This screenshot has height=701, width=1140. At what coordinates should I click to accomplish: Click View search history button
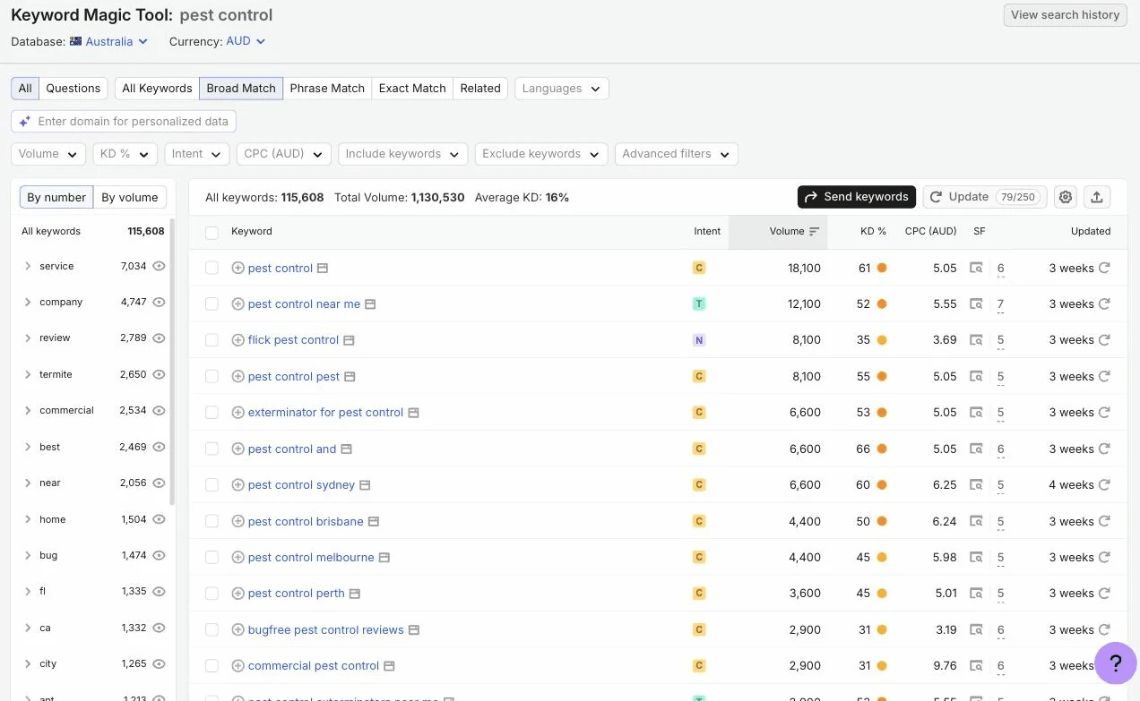coord(1065,15)
